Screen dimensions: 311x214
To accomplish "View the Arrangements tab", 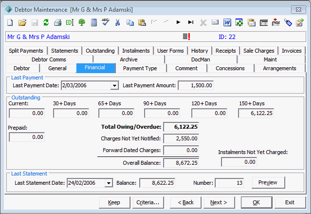I will [279, 68].
